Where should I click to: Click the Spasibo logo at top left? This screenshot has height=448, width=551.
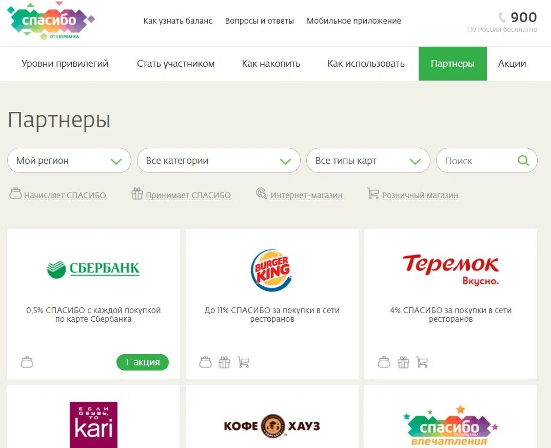51,21
